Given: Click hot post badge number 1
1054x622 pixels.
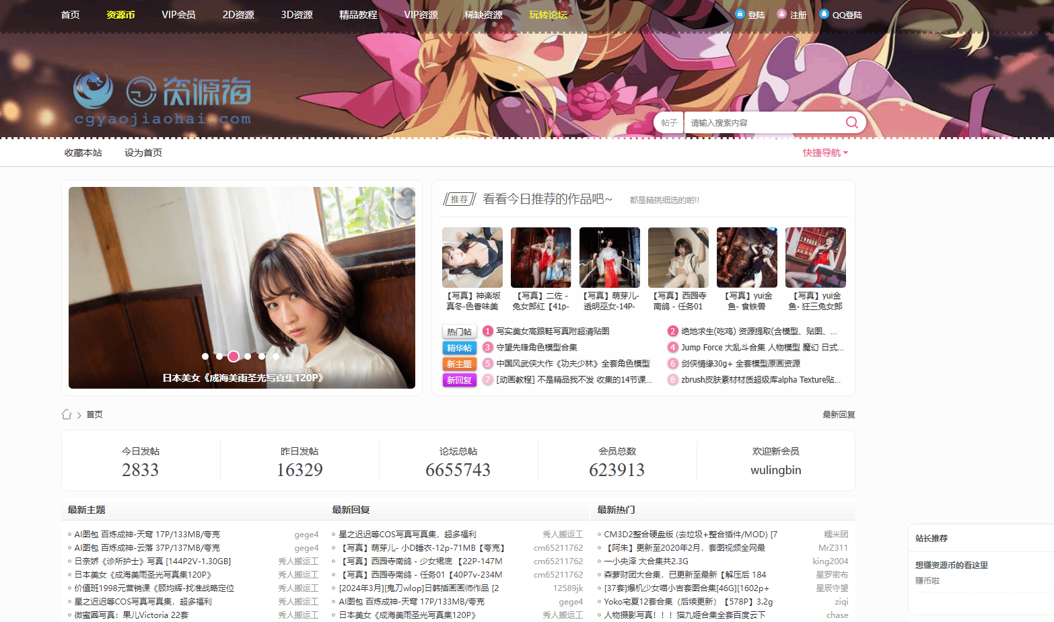Looking at the screenshot, I should 487,331.
